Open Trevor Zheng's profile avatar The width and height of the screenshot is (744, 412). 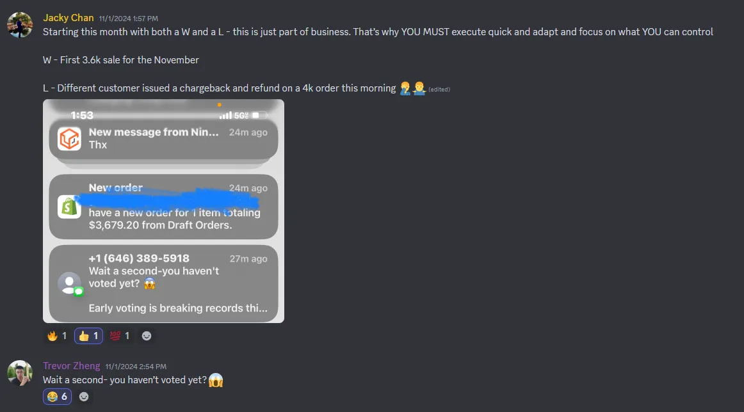[x=20, y=373]
